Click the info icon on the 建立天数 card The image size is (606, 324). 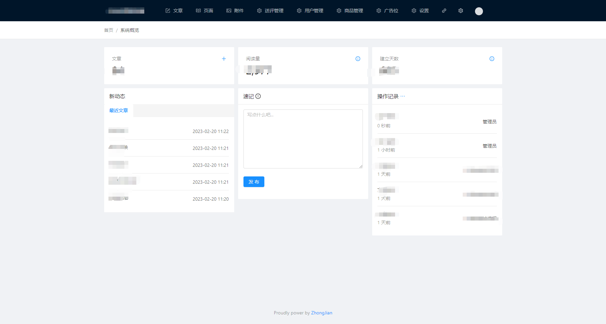(492, 59)
